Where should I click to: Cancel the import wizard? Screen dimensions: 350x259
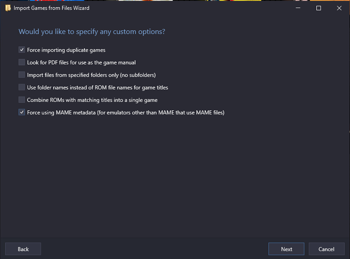pyautogui.click(x=327, y=249)
